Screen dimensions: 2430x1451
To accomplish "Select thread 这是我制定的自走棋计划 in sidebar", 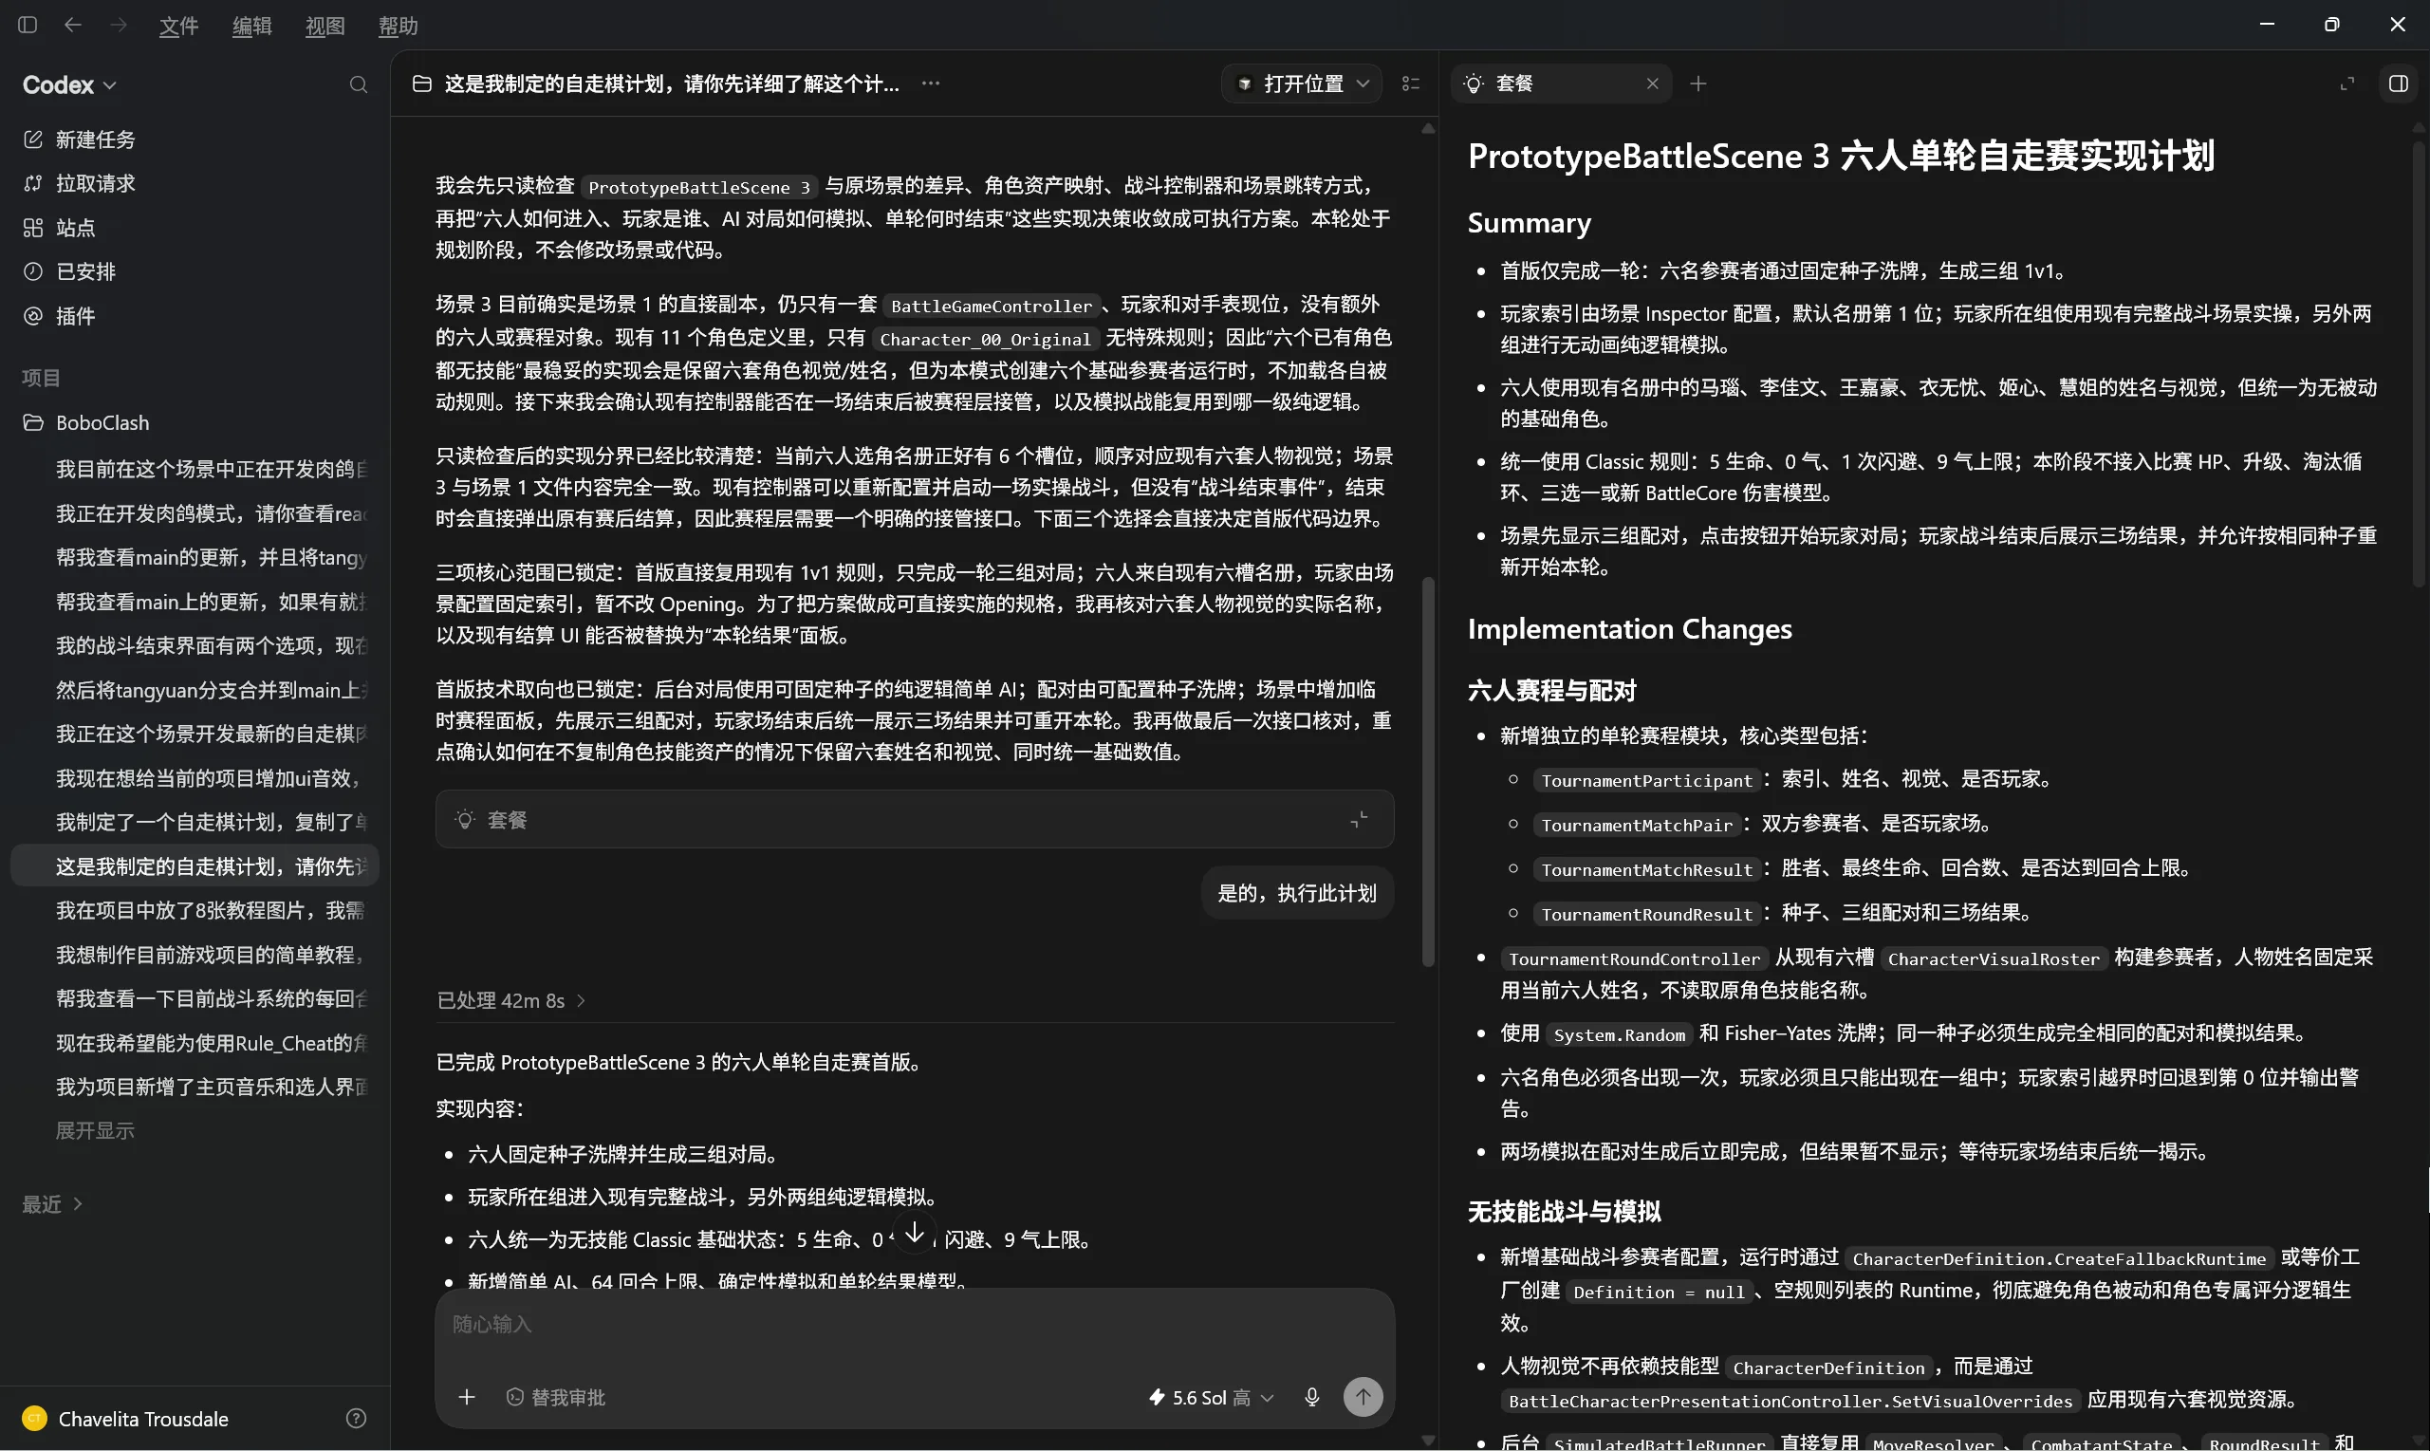I will pyautogui.click(x=194, y=866).
